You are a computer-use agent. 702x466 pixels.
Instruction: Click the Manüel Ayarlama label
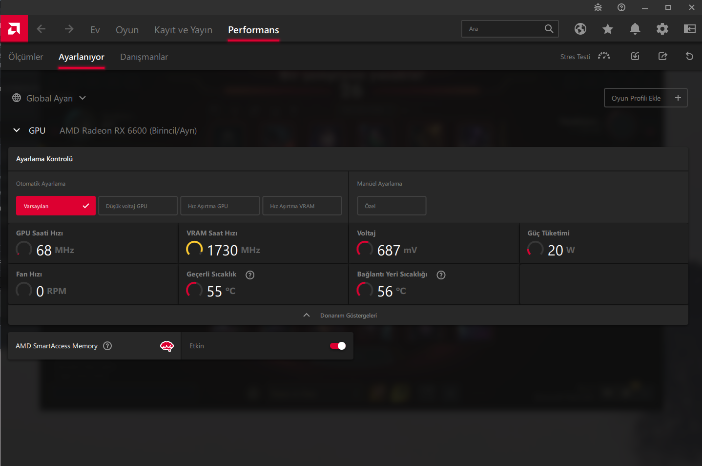point(379,184)
